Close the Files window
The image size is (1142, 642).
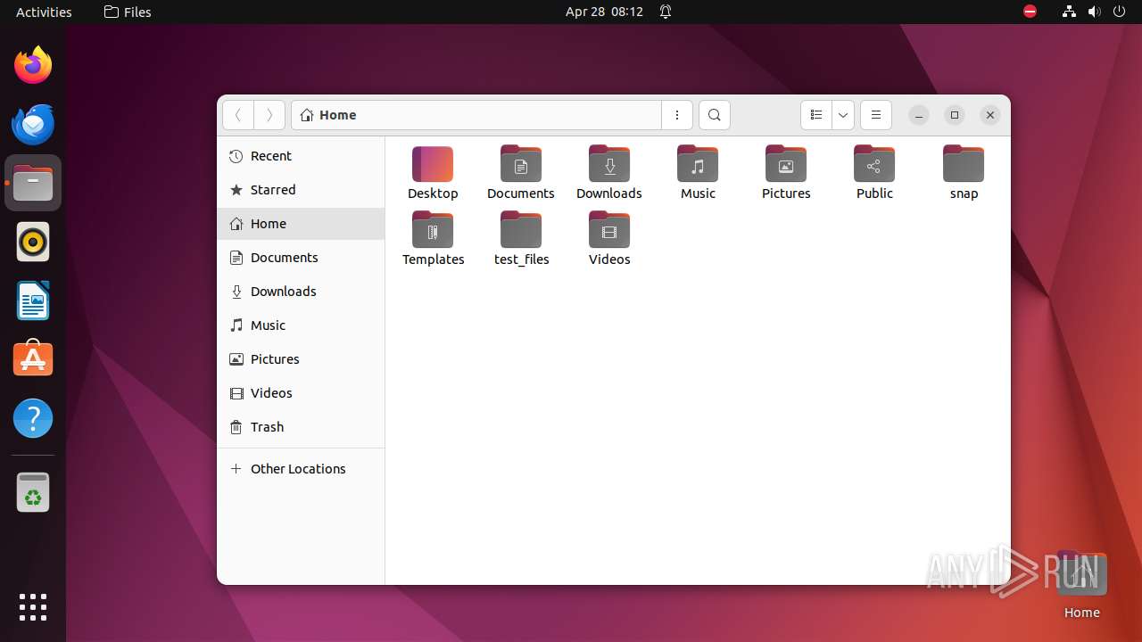tap(990, 115)
